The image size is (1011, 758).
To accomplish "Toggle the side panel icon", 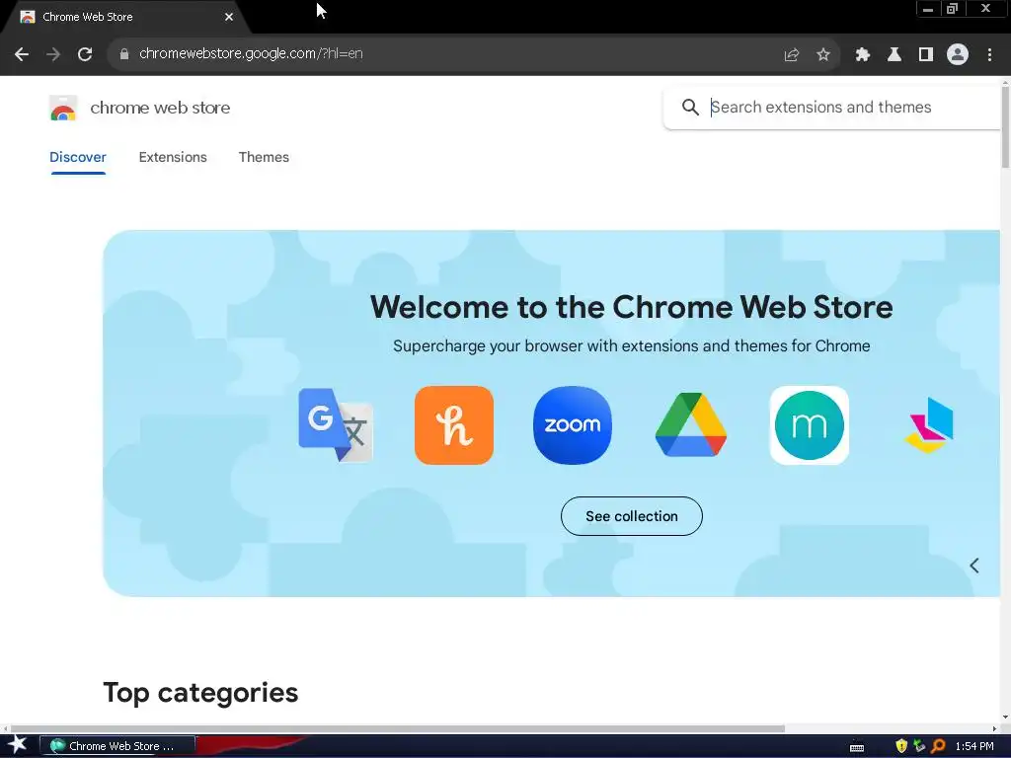I will tap(926, 55).
